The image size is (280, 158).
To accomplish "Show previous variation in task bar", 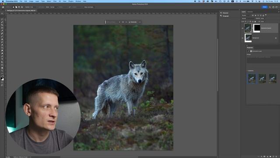I will pos(119,22).
